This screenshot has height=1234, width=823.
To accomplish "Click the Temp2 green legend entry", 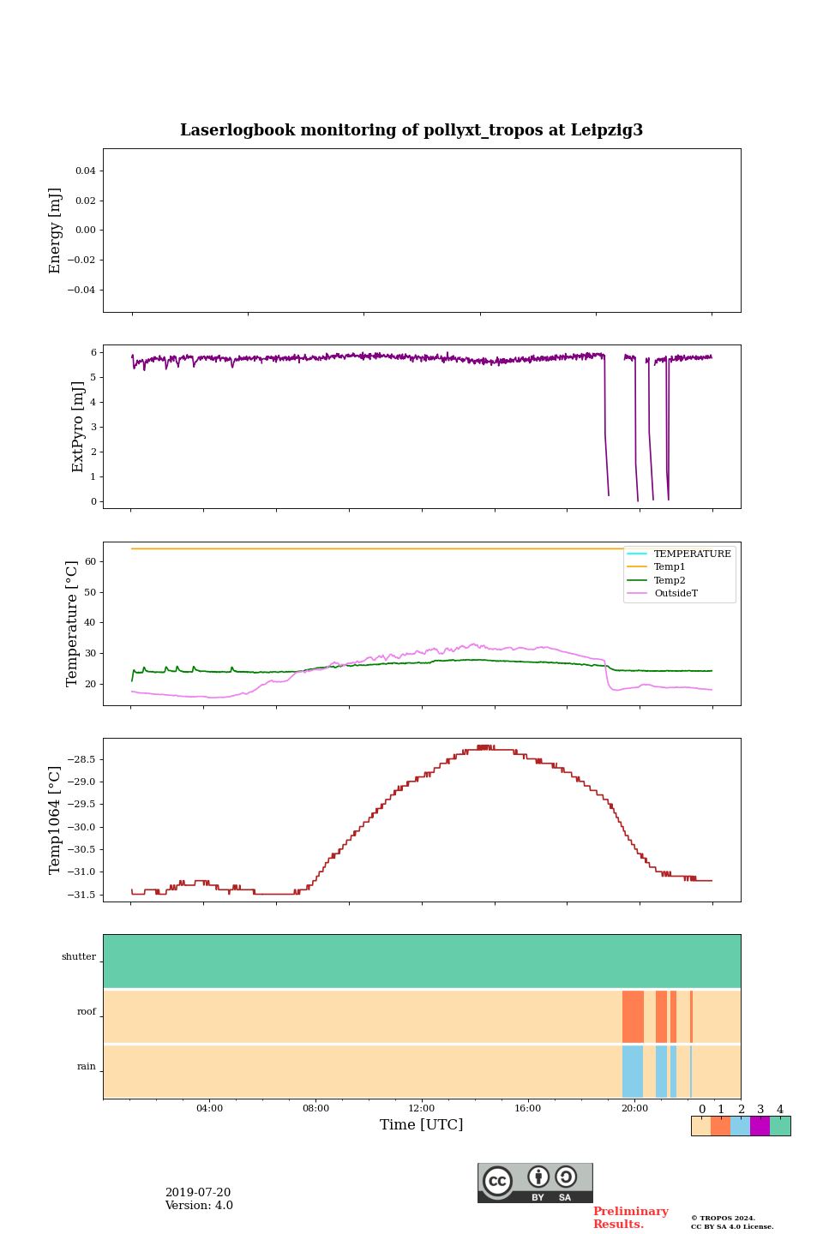I will coord(670,580).
